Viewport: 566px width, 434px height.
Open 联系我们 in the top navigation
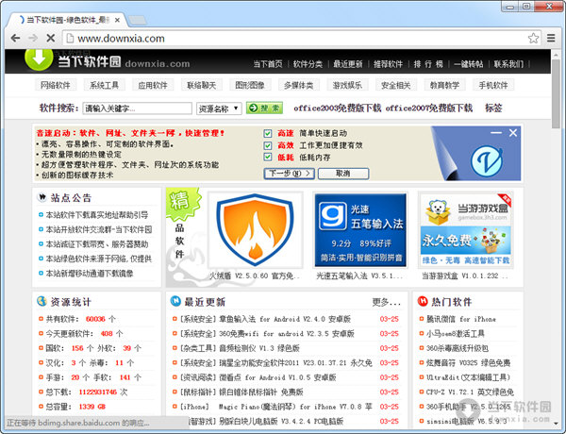click(508, 64)
